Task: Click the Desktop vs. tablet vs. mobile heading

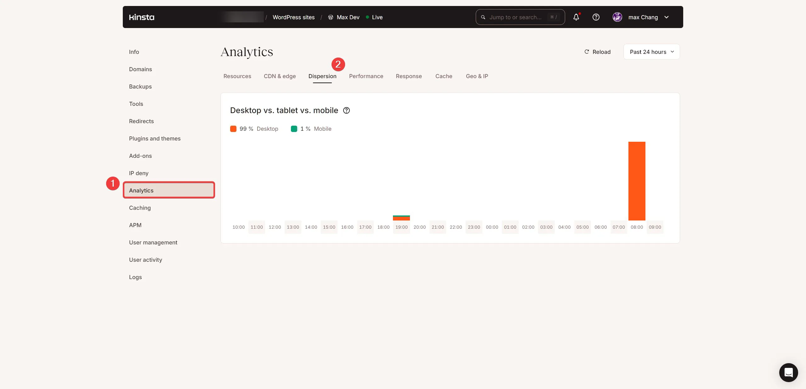Action: pos(284,111)
